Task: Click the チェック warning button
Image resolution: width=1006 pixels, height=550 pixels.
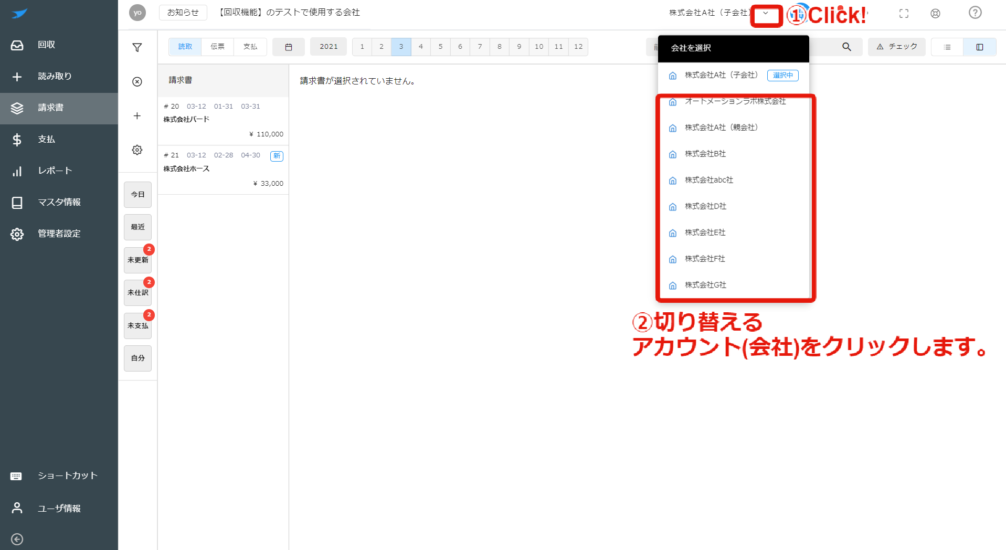Action: pyautogui.click(x=897, y=47)
